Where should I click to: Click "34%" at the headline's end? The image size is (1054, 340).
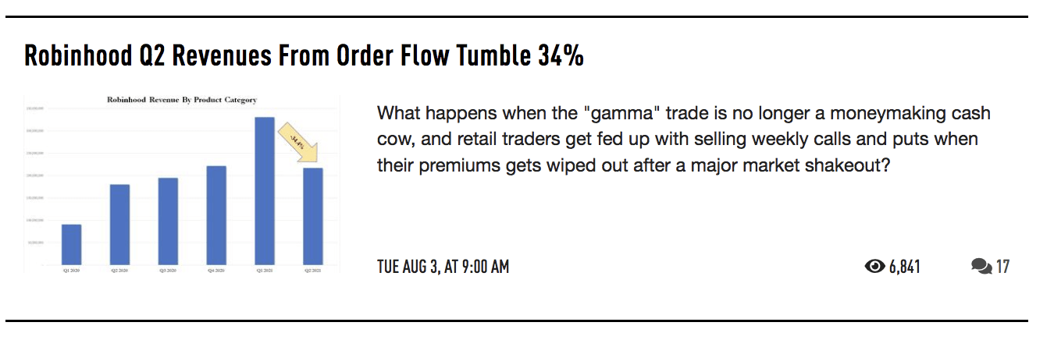point(560,56)
